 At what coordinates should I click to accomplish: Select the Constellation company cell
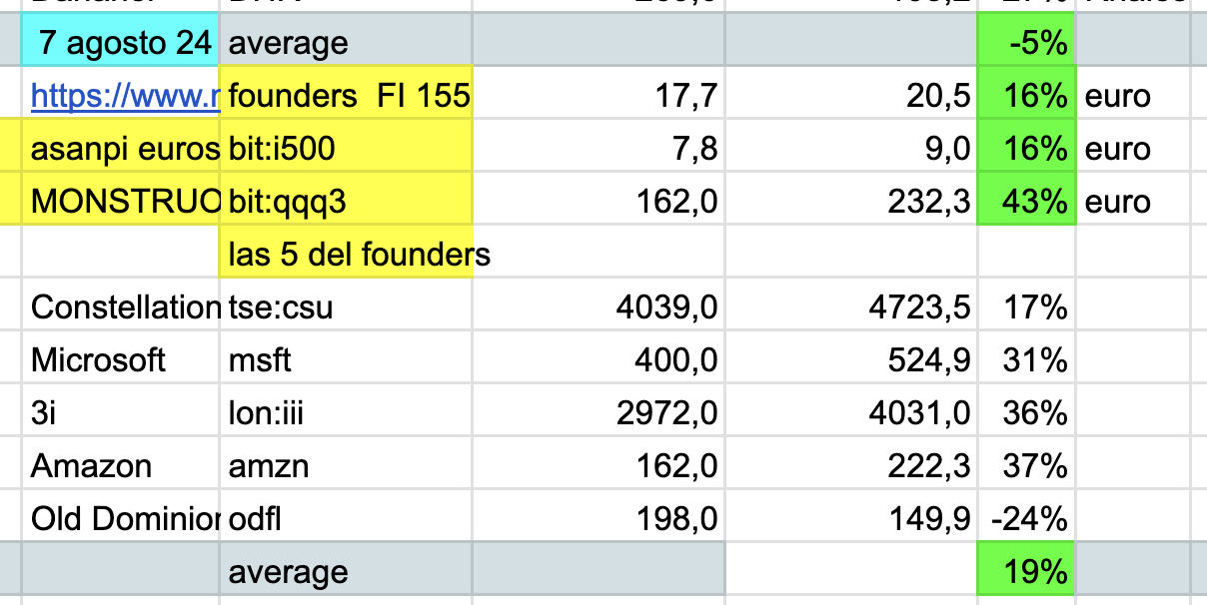pos(120,307)
